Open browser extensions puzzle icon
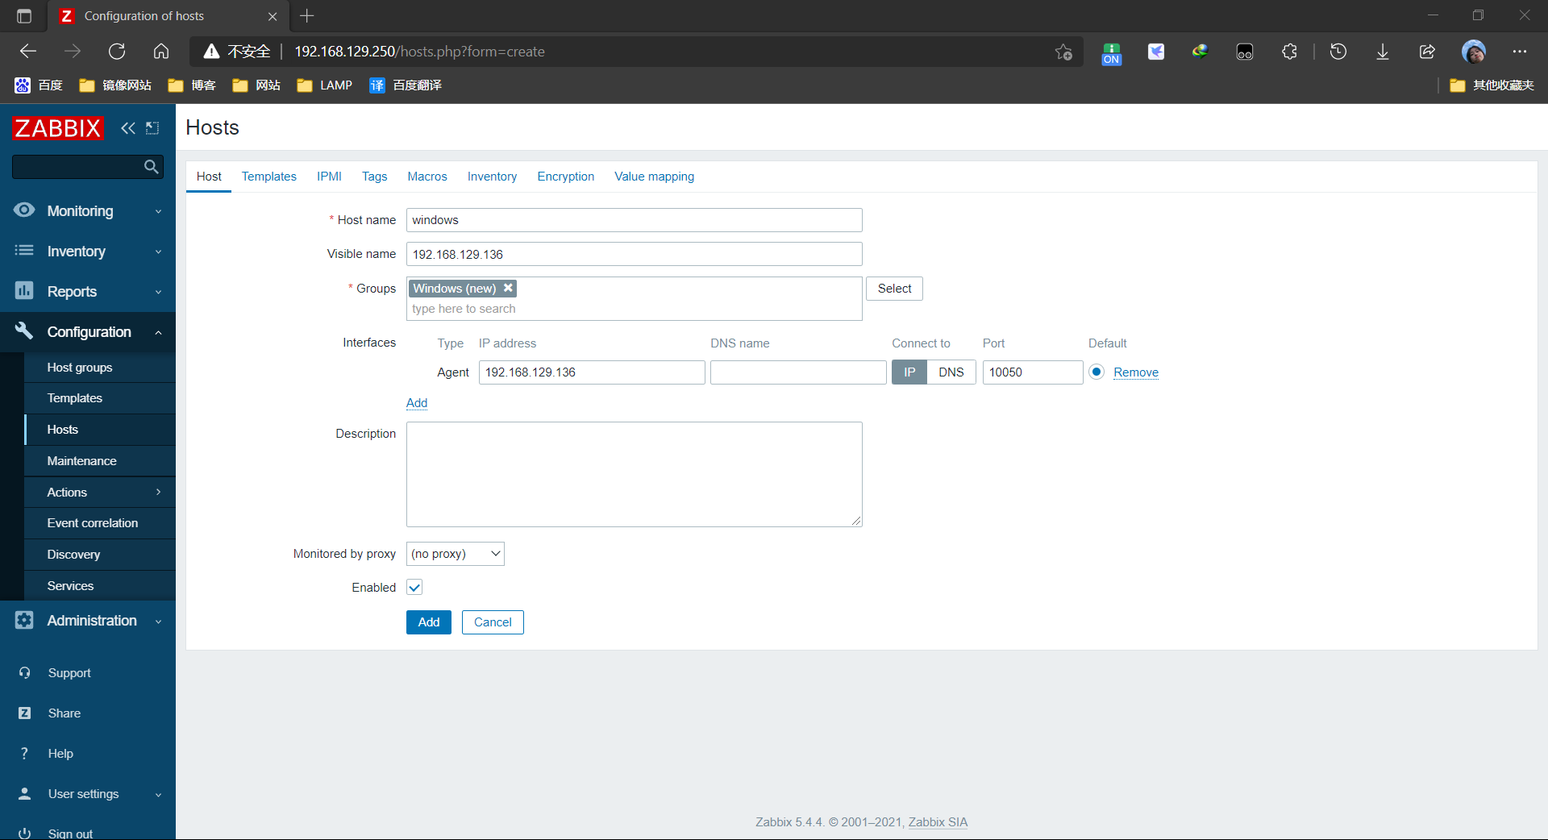Viewport: 1548px width, 840px height. tap(1289, 52)
